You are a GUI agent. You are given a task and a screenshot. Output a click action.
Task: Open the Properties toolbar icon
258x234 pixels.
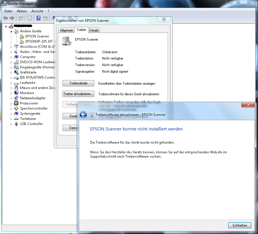tap(30, 18)
